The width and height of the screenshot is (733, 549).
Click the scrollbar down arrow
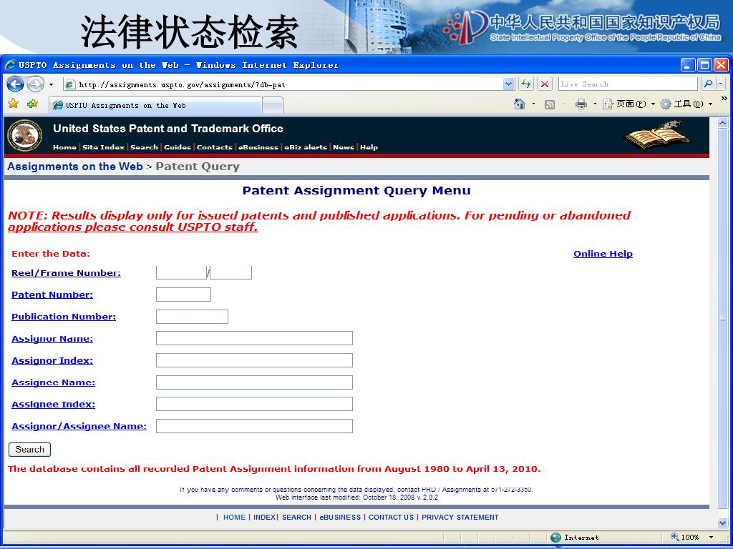722,523
